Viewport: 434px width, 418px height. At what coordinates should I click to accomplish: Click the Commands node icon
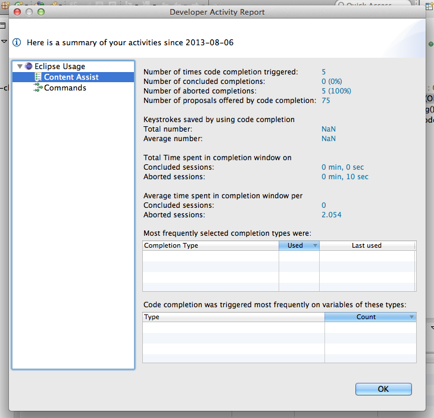[x=38, y=88]
